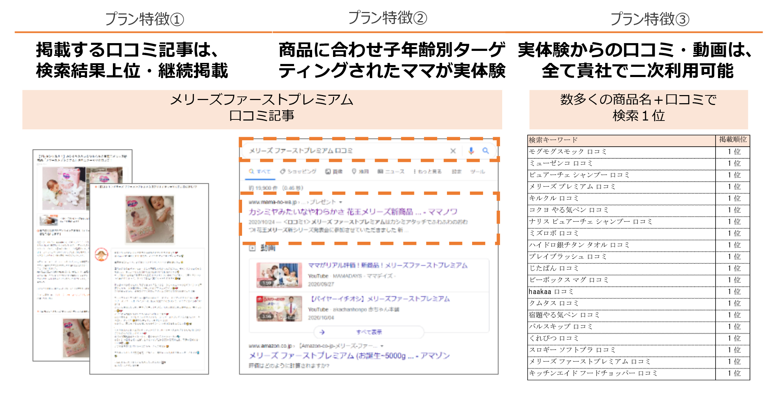Click the back article page baby and bunny photo
Screen dimensions: 780x393
[64, 188]
